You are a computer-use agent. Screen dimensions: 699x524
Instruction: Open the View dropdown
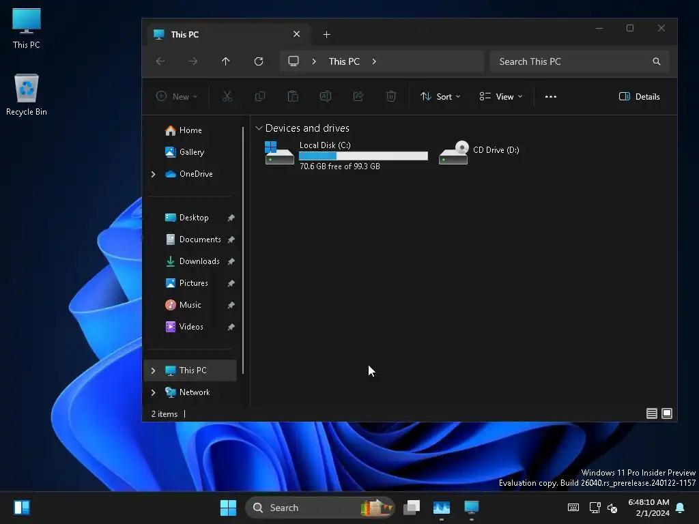tap(501, 97)
